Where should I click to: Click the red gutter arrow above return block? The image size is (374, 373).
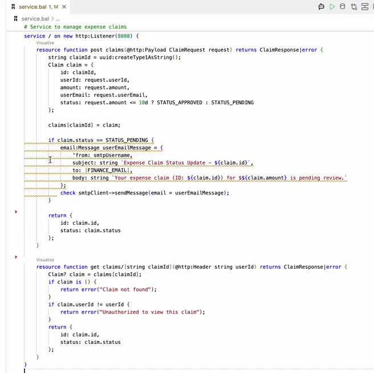[16, 212]
